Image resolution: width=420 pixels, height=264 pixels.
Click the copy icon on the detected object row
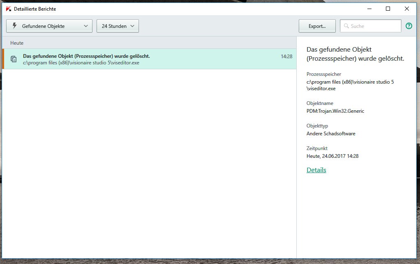(x=14, y=59)
